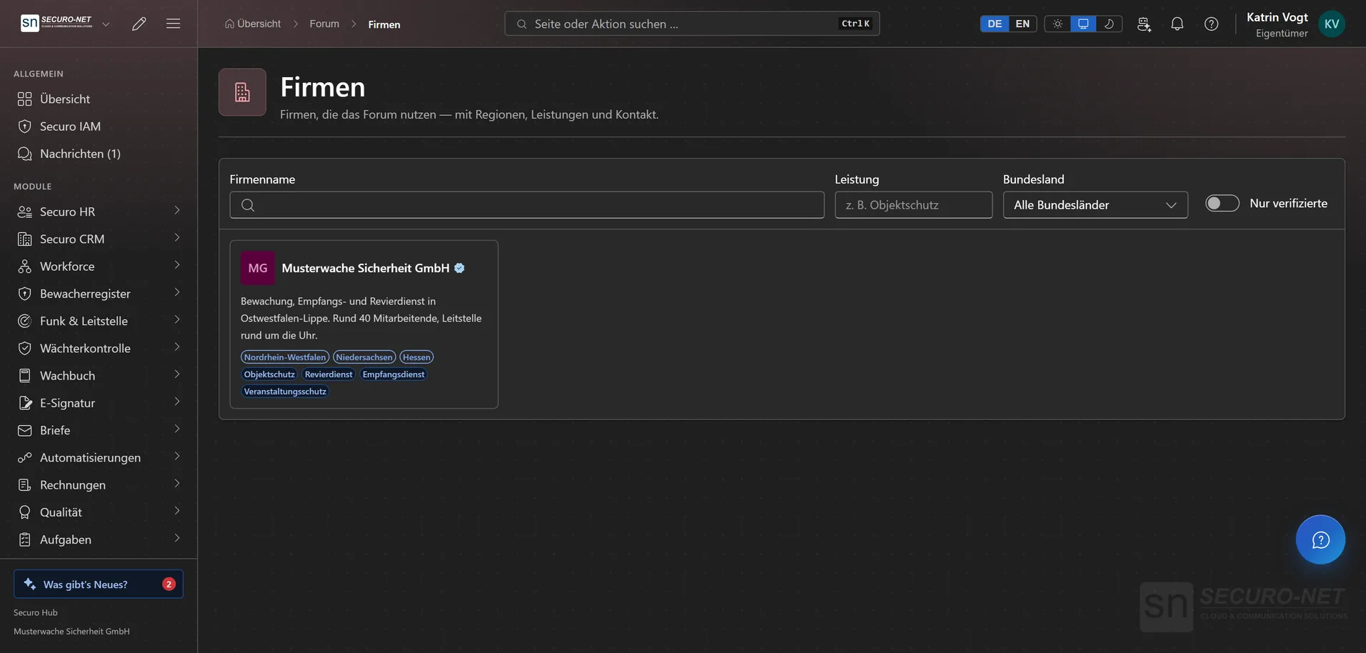The height and width of the screenshot is (653, 1366).
Task: Select dark theme moon icon
Action: coord(1109,24)
